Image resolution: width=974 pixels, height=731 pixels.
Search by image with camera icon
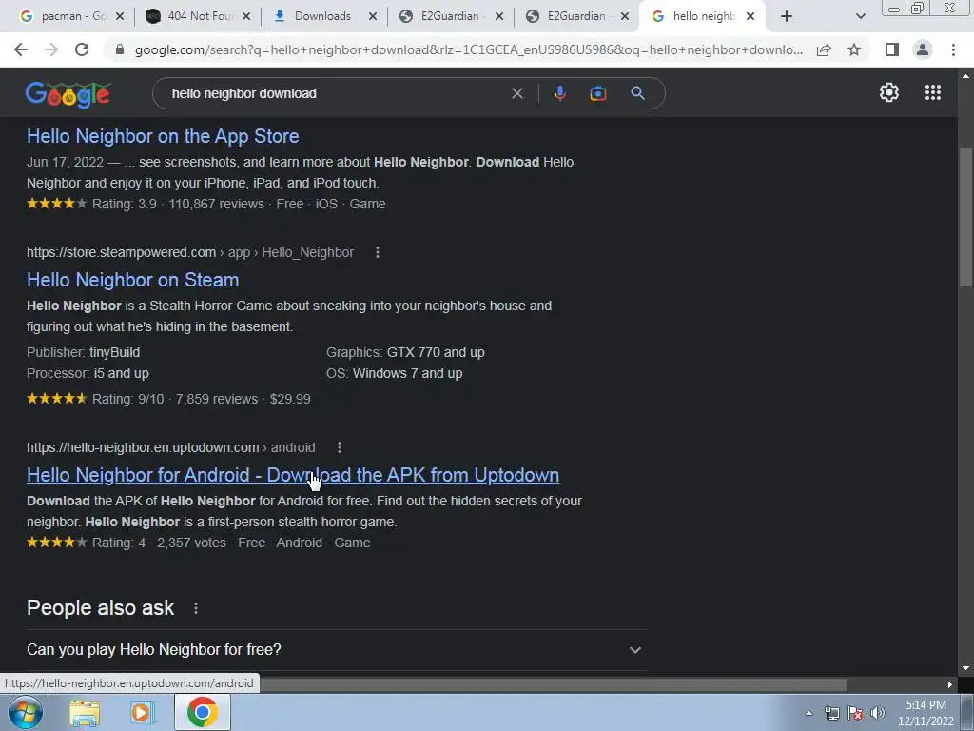[597, 93]
